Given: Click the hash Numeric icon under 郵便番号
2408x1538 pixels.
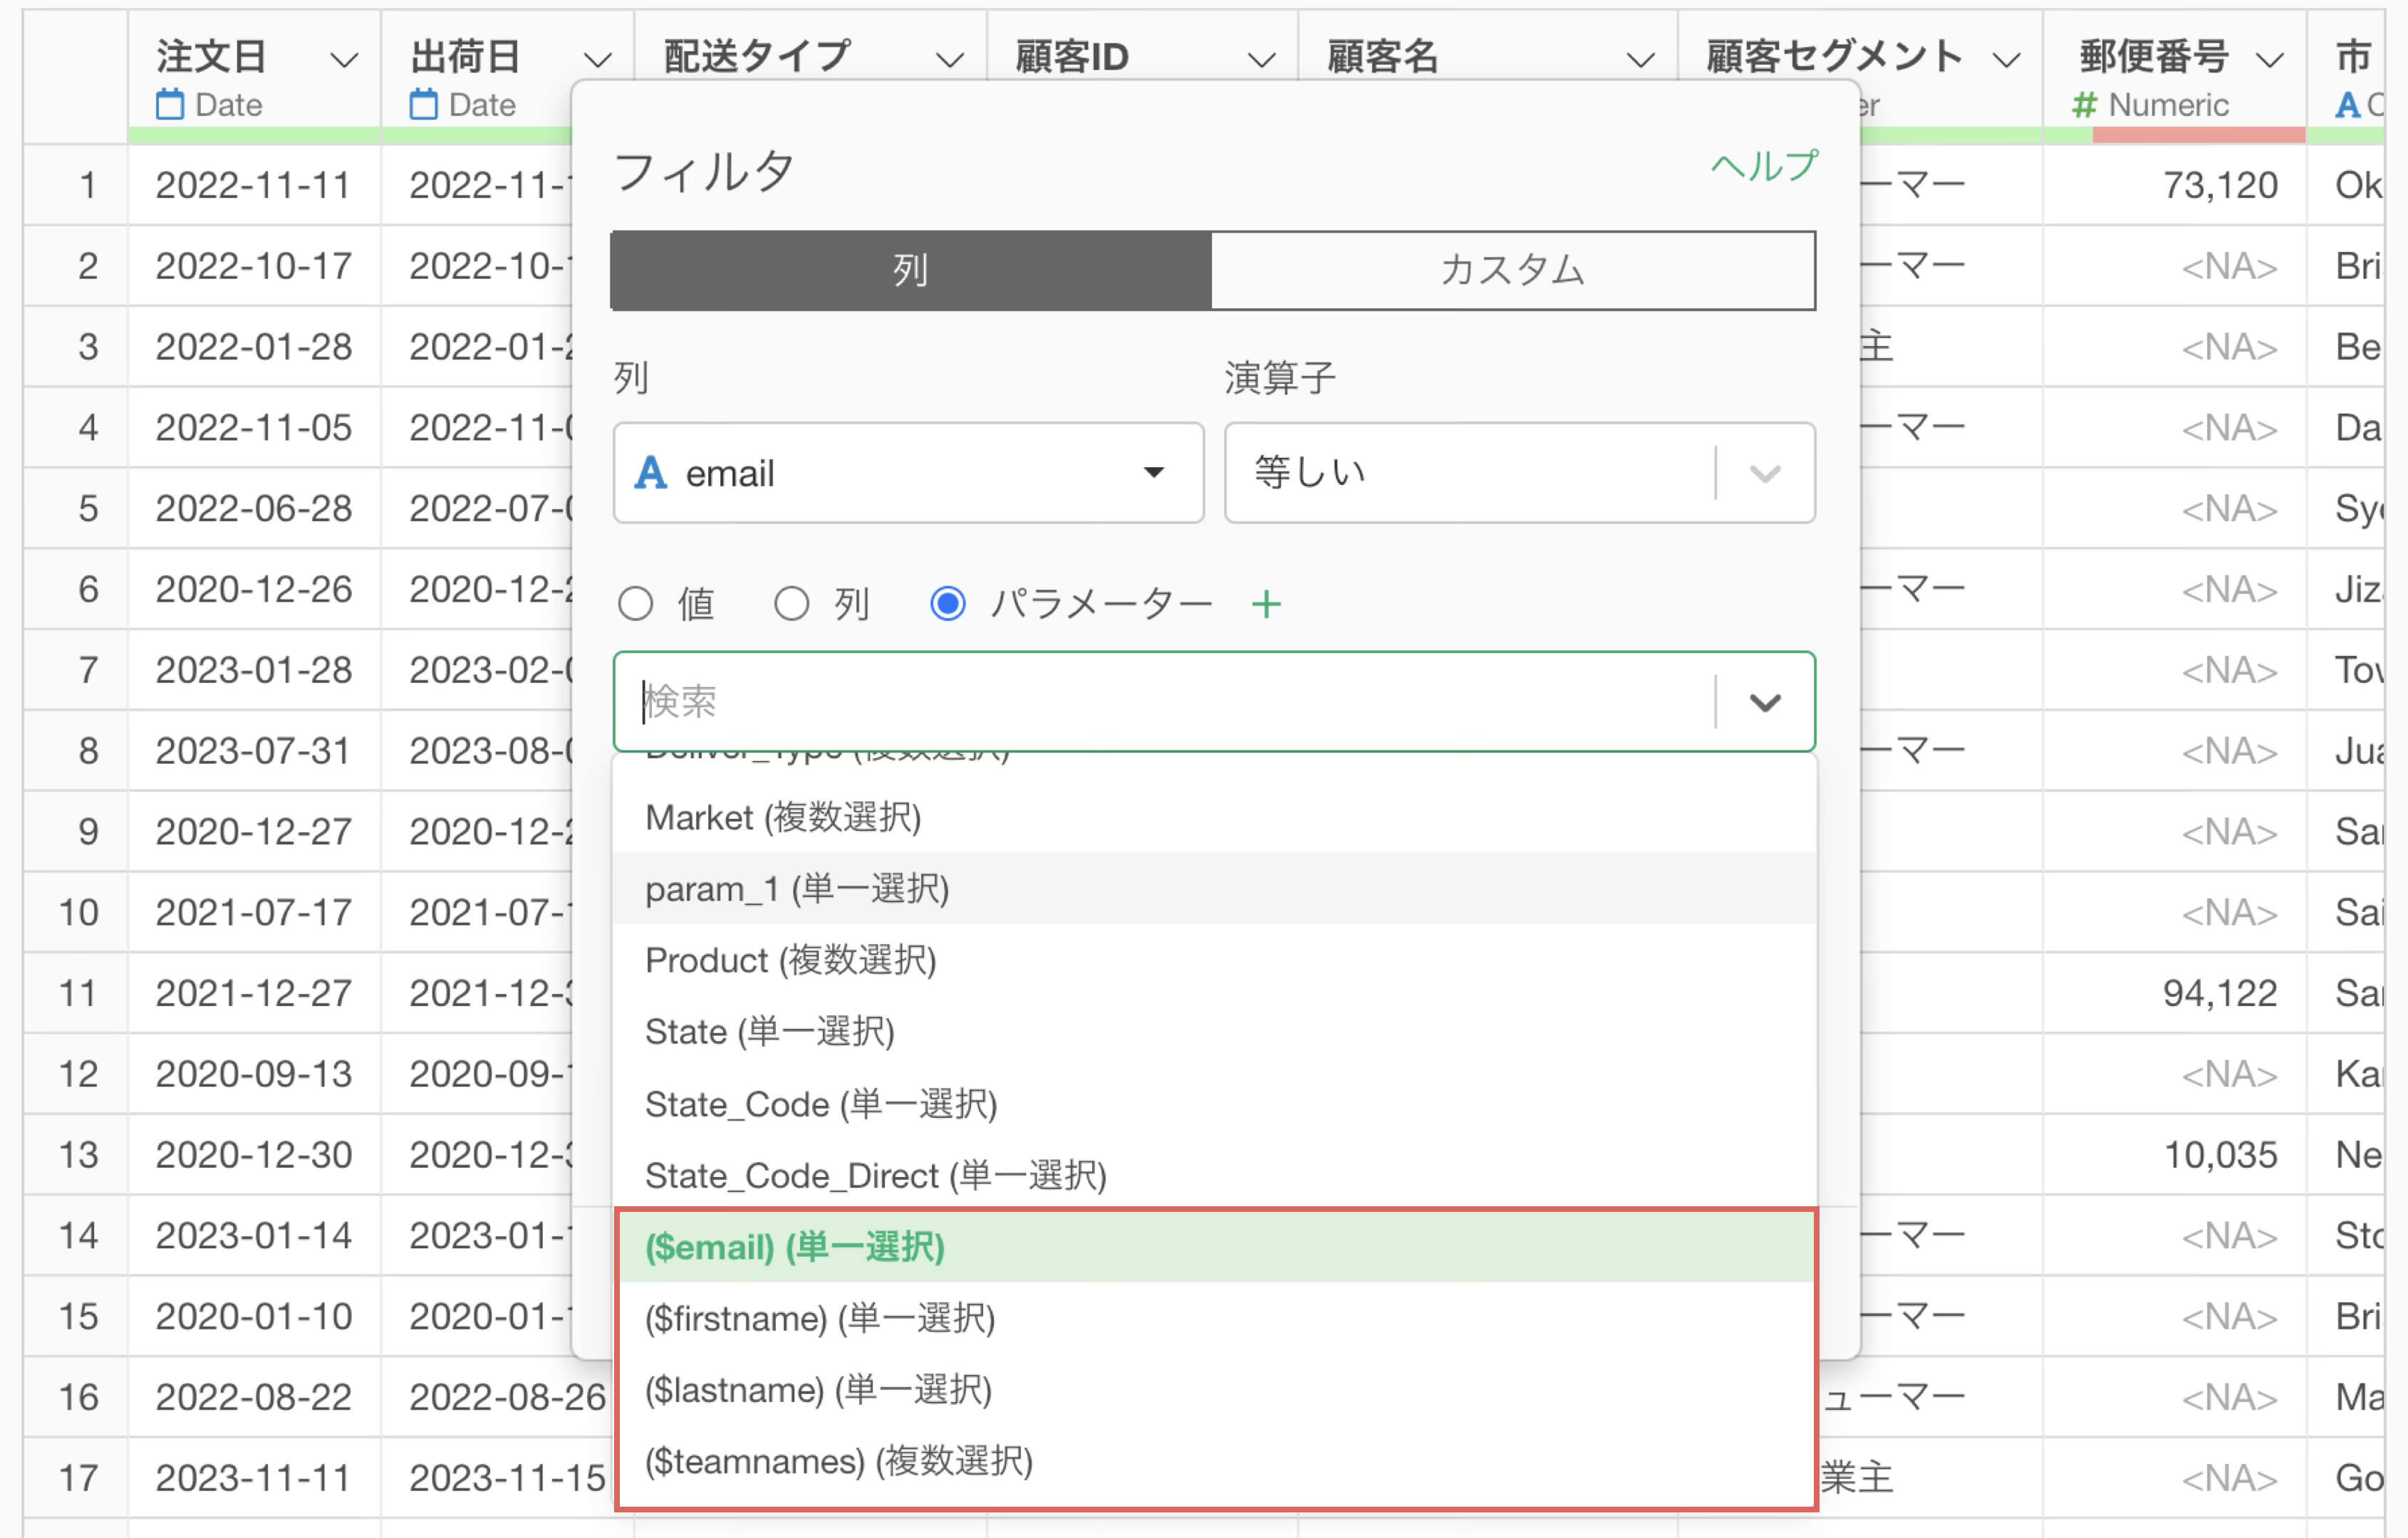Looking at the screenshot, I should click(x=2084, y=104).
